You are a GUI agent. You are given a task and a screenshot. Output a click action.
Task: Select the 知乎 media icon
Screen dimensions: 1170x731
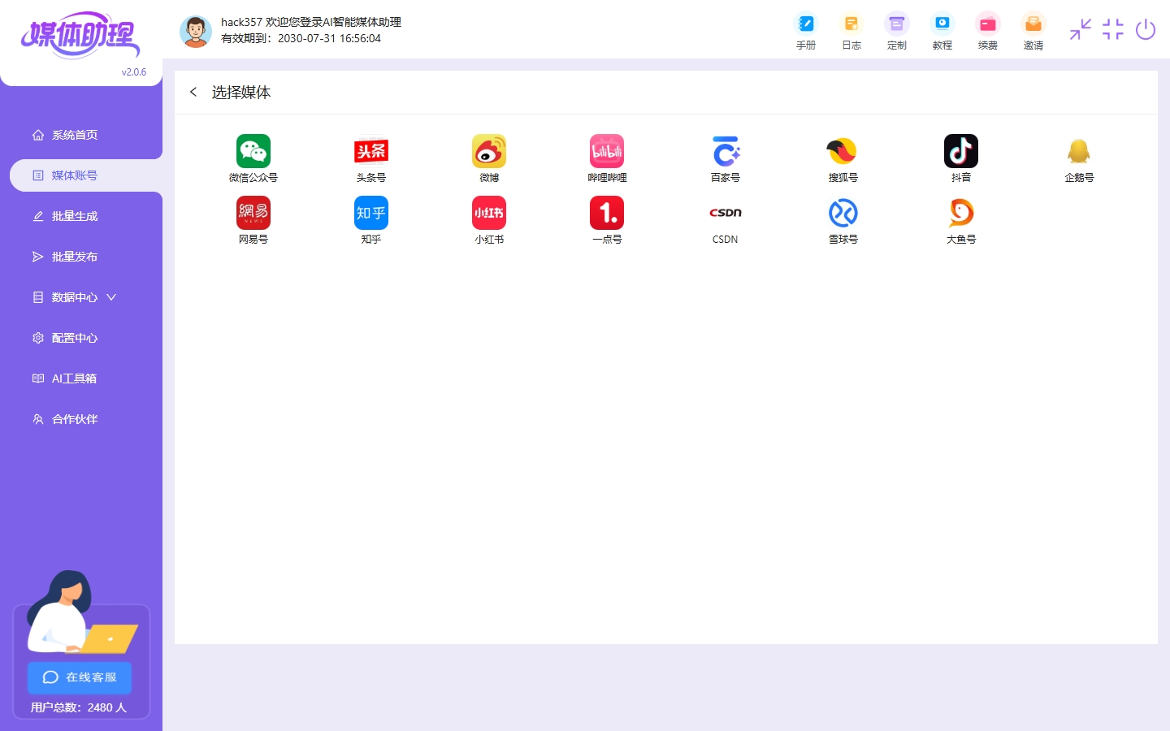(x=370, y=214)
